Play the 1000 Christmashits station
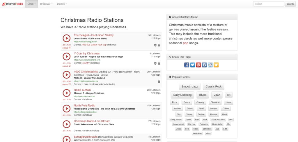Viewport: 298px width, 142px height. (67, 75)
